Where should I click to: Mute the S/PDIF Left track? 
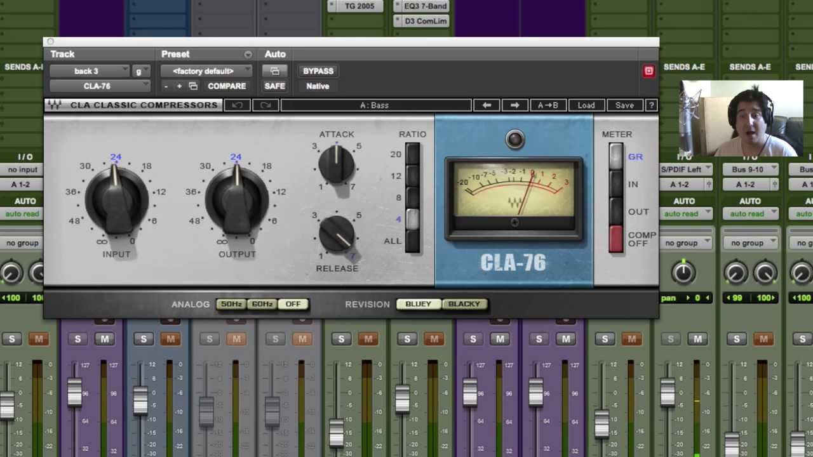697,340
